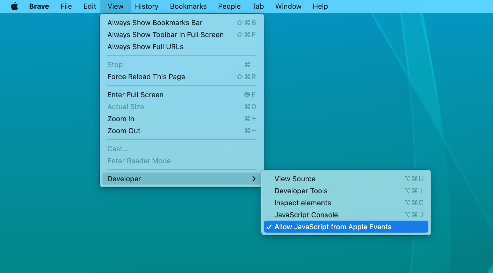Open the Help menu
The width and height of the screenshot is (493, 273).
pos(320,6)
